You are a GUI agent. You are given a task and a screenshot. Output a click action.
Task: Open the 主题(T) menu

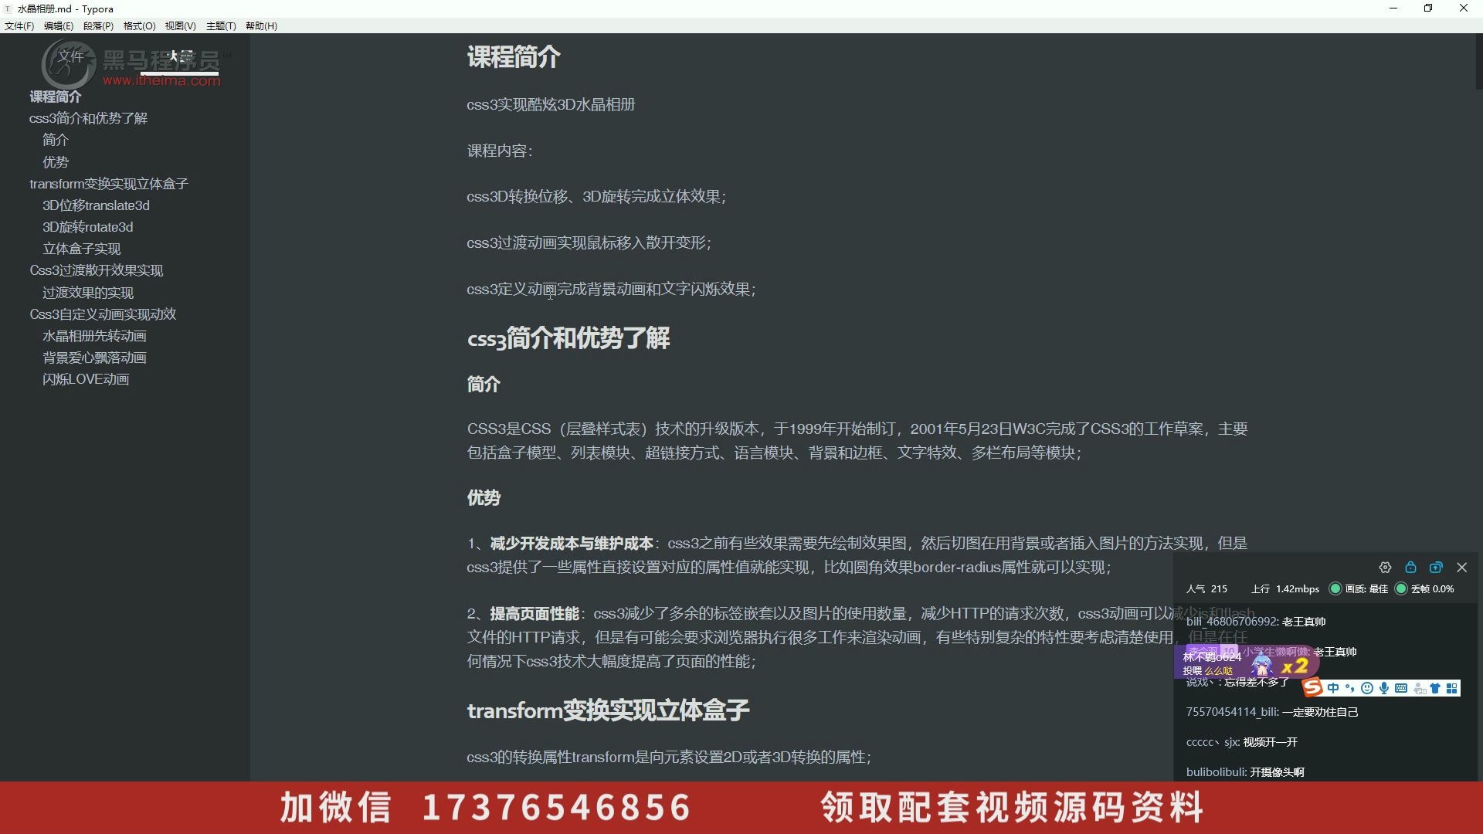click(x=221, y=25)
